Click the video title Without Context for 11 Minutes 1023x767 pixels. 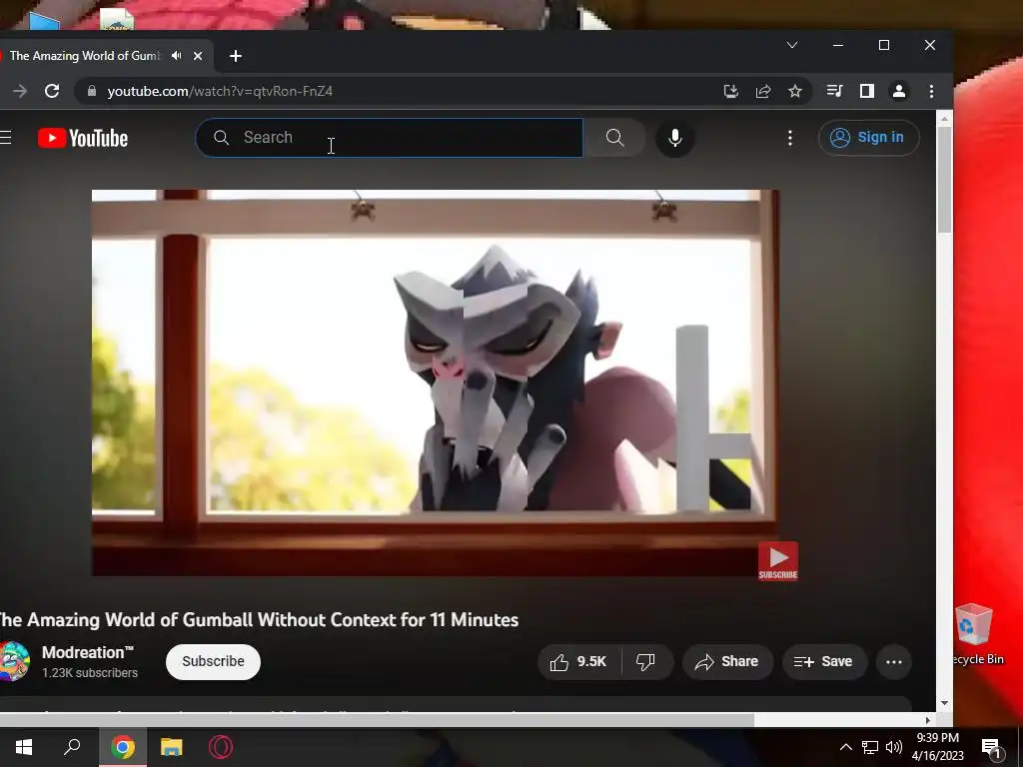click(259, 619)
